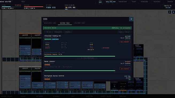Image resolution: width=175 pixels, height=98 pixels.
Task: Click the level badge icon beside LVL 66
Action: click(66, 7)
